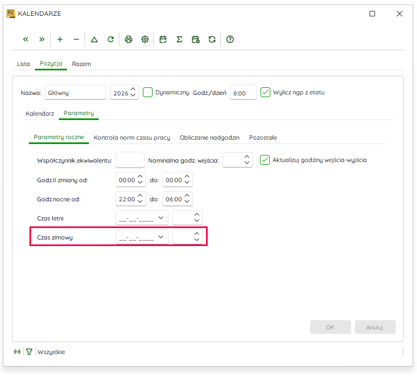Uncheck Wylicz ngp z etatu checkbox
The height and width of the screenshot is (383, 417).
[265, 92]
